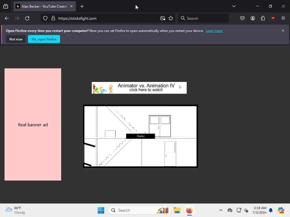Image resolution: width=290 pixels, height=217 pixels.
Task: Bookmark this page with star icon
Action: coord(171,18)
